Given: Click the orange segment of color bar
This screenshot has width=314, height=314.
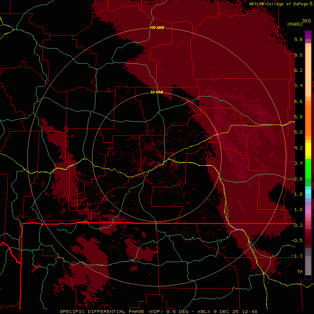Looking at the screenshot, I should (308, 120).
